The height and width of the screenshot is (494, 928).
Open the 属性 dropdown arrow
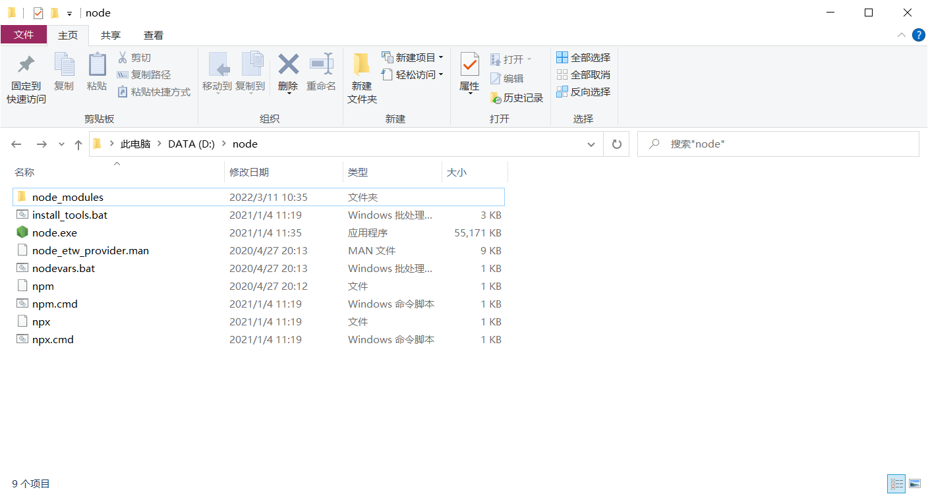(x=470, y=94)
